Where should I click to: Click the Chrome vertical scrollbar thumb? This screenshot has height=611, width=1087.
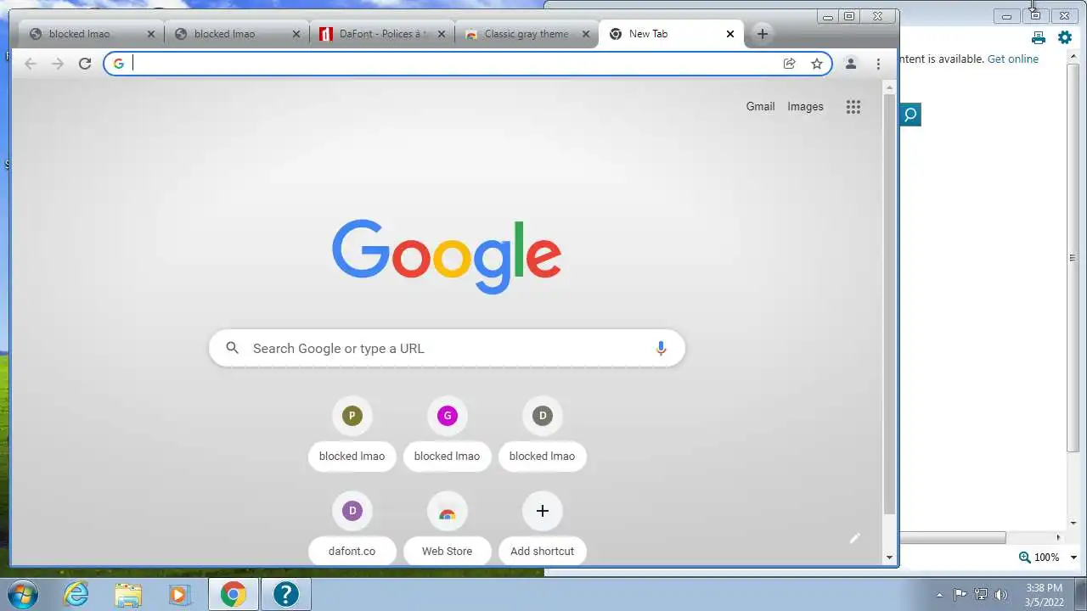[890, 304]
